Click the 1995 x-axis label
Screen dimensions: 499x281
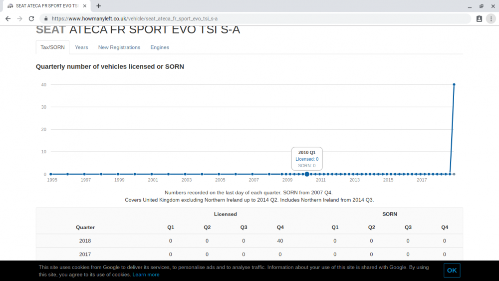pyautogui.click(x=52, y=180)
